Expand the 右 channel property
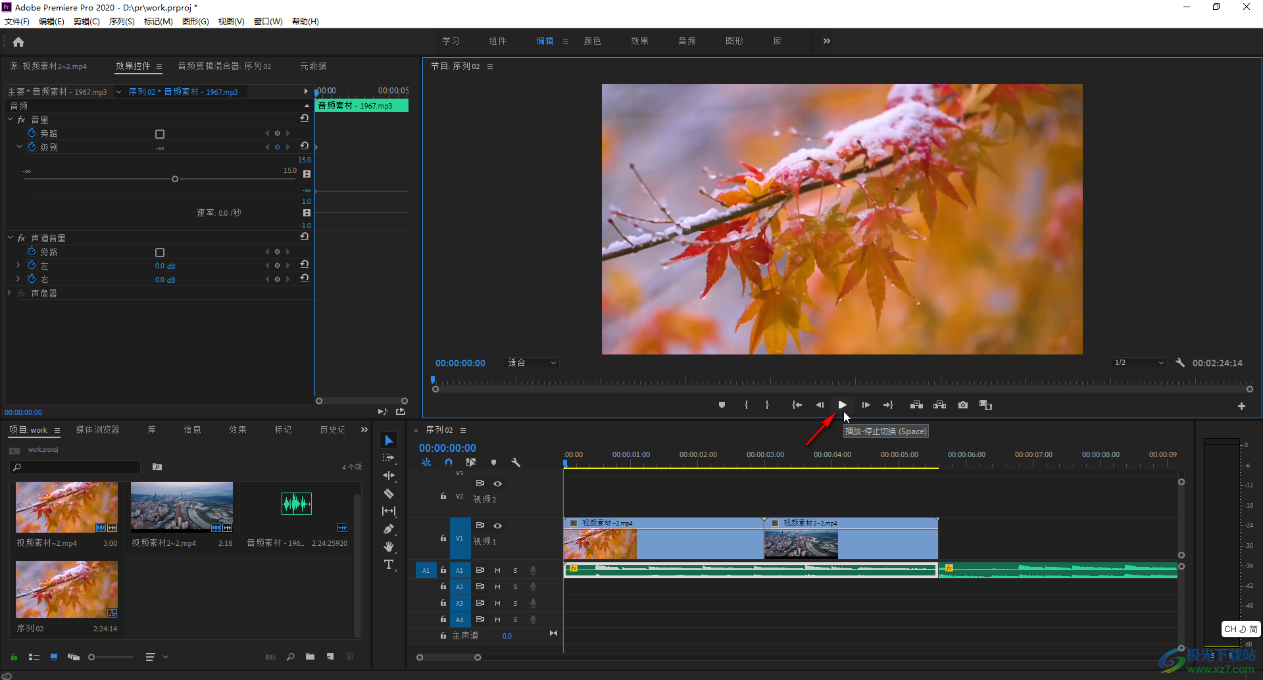This screenshot has width=1263, height=680. (18, 279)
